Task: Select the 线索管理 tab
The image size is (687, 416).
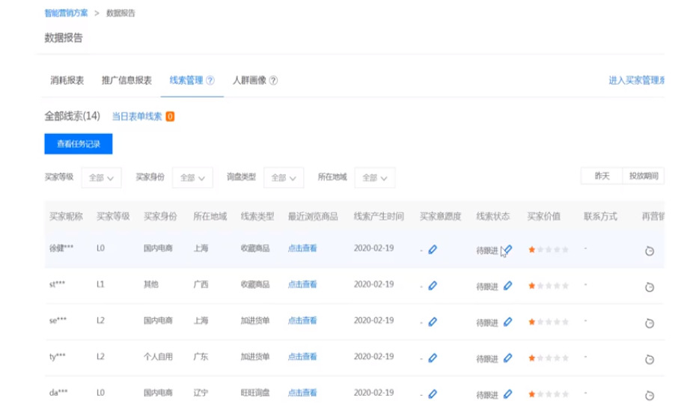Action: (x=186, y=81)
